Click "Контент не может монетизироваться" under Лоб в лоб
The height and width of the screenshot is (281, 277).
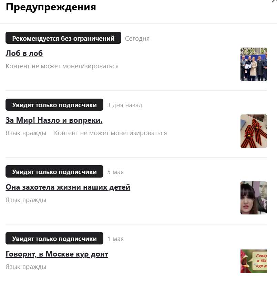point(62,66)
